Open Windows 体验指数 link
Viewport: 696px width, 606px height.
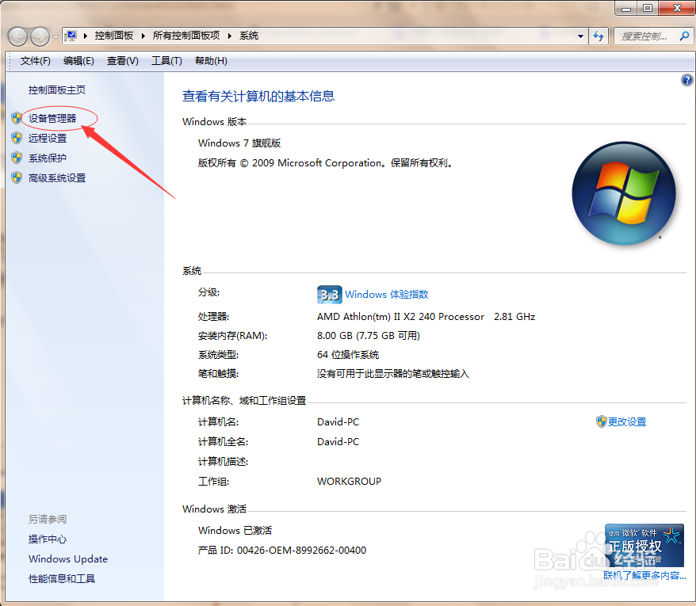pos(387,295)
